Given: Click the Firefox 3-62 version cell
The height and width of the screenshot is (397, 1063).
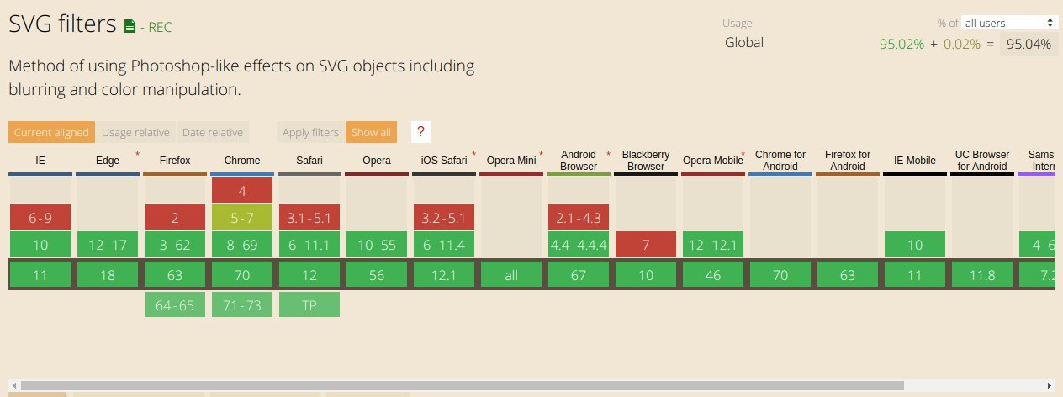Looking at the screenshot, I should 175,245.
